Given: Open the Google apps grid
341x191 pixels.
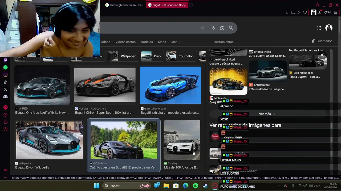Looking at the screenshot, I should point(319,28).
